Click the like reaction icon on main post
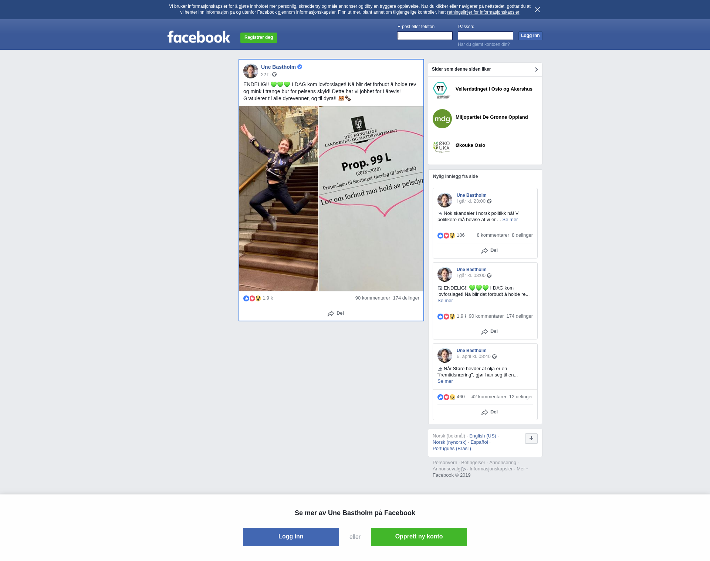 [x=246, y=298]
